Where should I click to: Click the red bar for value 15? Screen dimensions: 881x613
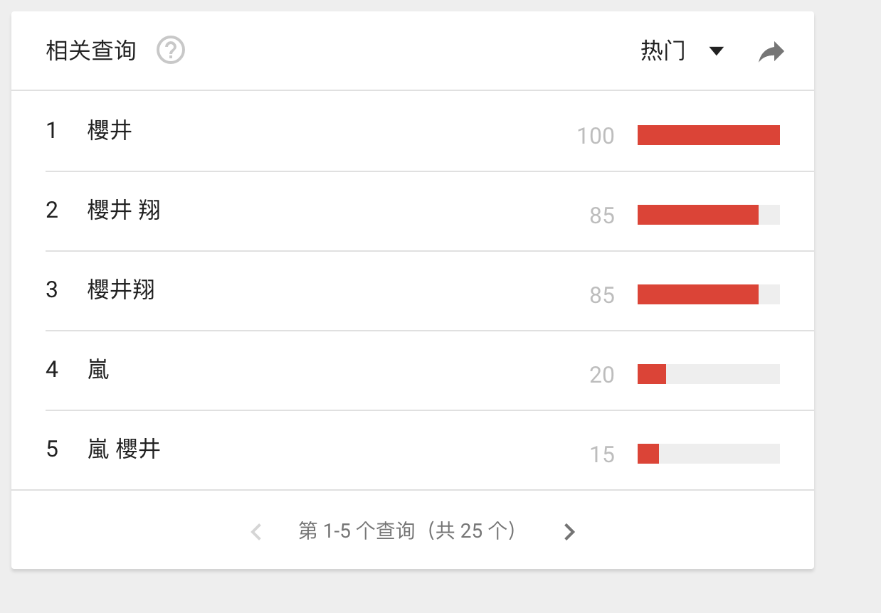(648, 454)
